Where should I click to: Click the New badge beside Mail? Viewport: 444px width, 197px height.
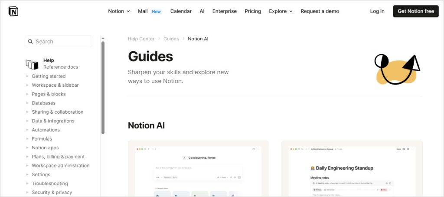click(x=156, y=11)
